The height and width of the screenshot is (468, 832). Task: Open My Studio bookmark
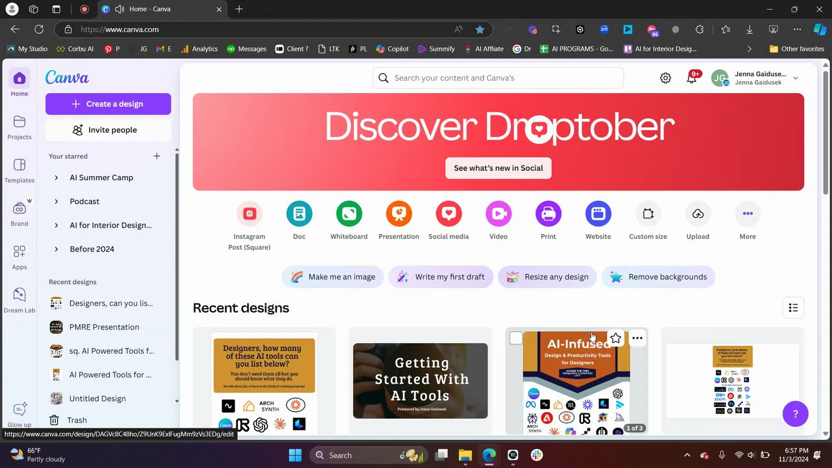[27, 49]
